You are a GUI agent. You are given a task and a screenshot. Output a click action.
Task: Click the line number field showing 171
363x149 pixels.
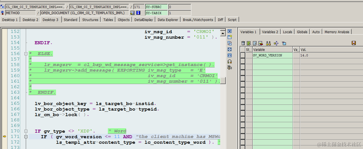point(139,7)
